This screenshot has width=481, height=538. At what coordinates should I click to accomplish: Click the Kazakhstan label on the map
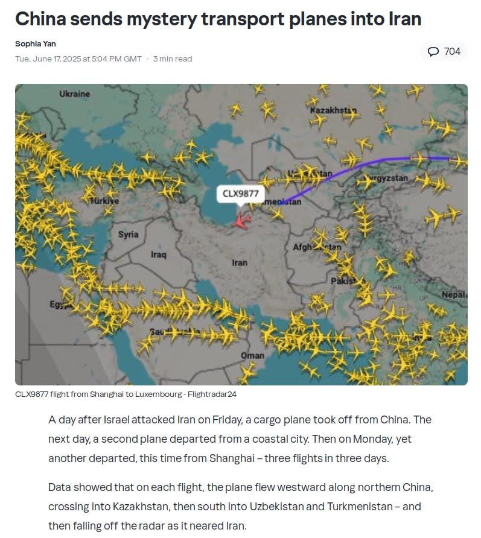coord(333,110)
